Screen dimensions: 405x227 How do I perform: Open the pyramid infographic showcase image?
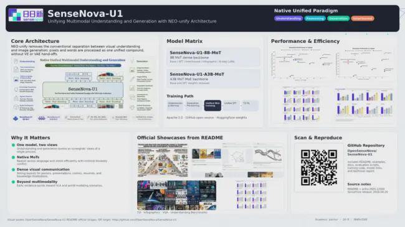pyautogui.click(x=163, y=160)
